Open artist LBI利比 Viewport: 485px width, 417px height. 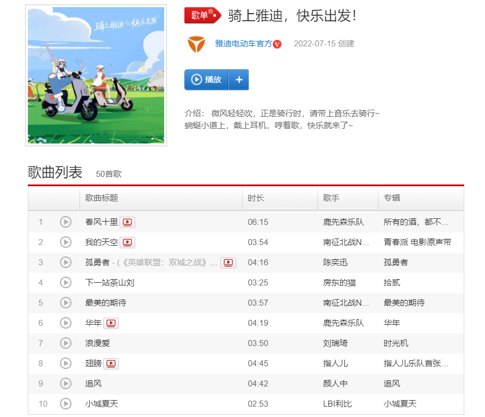click(x=337, y=404)
